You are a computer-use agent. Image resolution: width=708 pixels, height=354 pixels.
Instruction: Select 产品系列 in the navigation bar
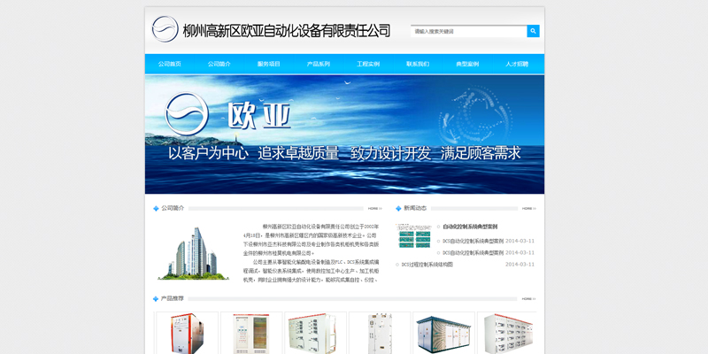point(319,65)
